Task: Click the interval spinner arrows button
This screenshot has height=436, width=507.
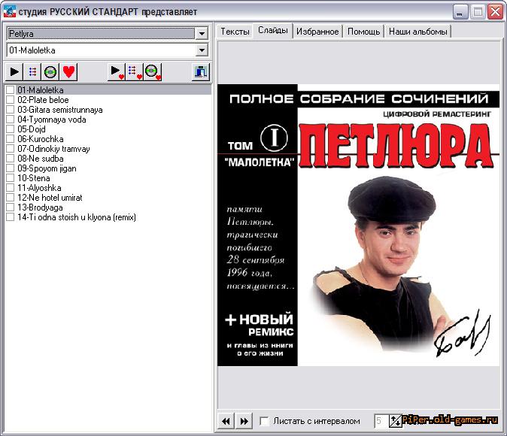Action: click(395, 421)
